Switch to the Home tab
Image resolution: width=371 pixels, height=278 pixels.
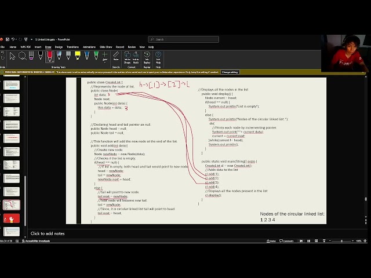[x=13, y=47]
